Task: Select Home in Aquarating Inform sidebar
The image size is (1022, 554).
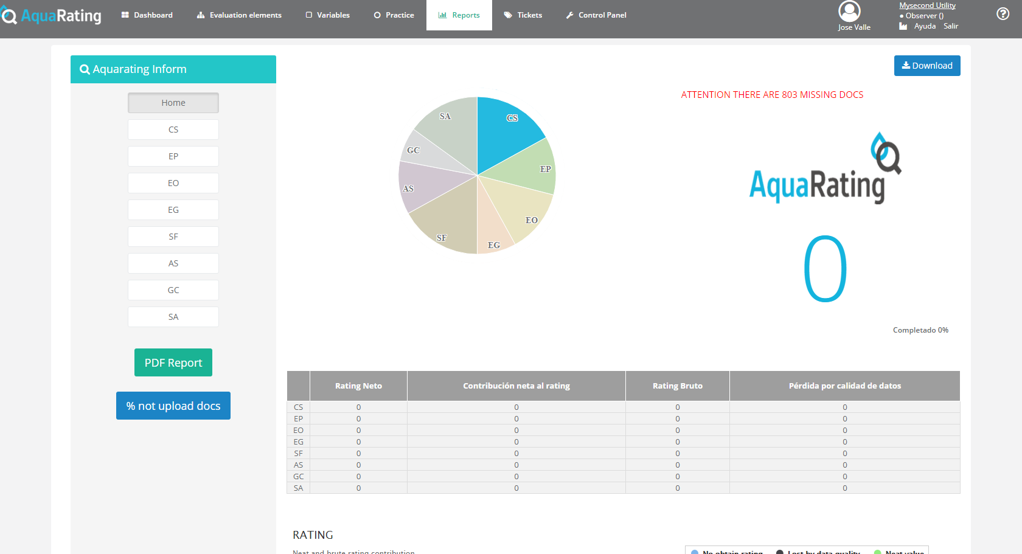Action: click(173, 103)
